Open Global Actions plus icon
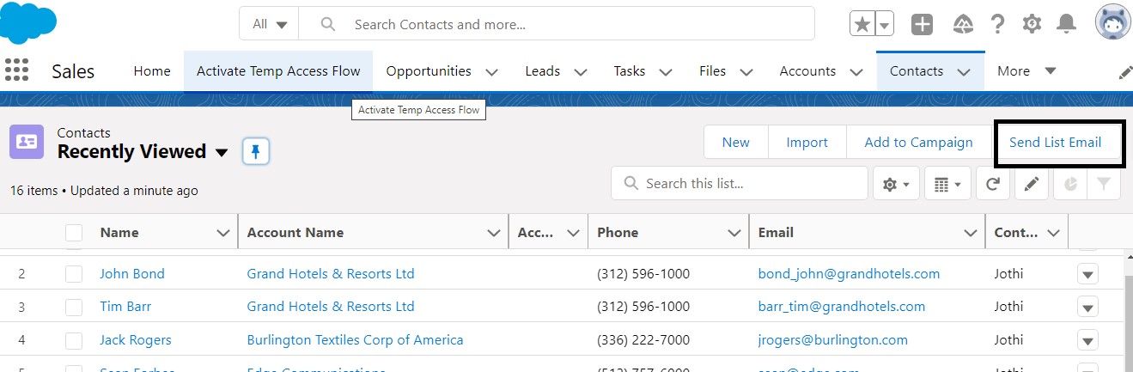The image size is (1133, 372). [923, 24]
